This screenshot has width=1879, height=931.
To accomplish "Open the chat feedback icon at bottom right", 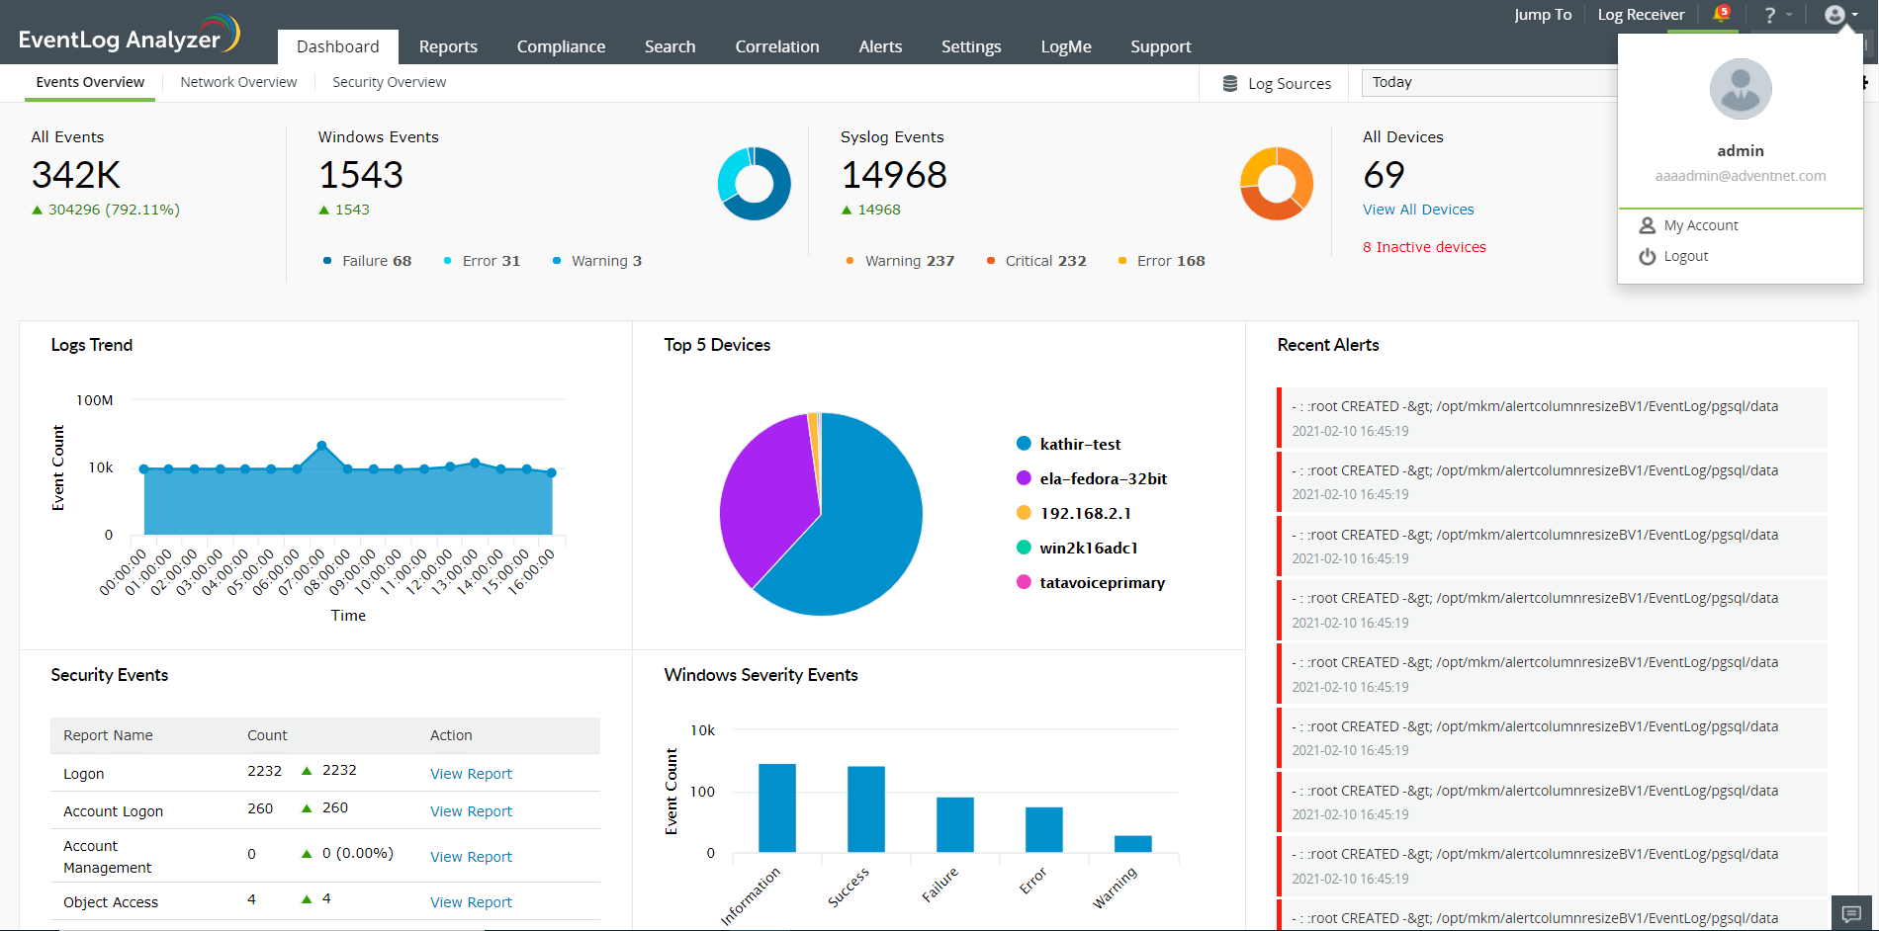I will point(1852,913).
